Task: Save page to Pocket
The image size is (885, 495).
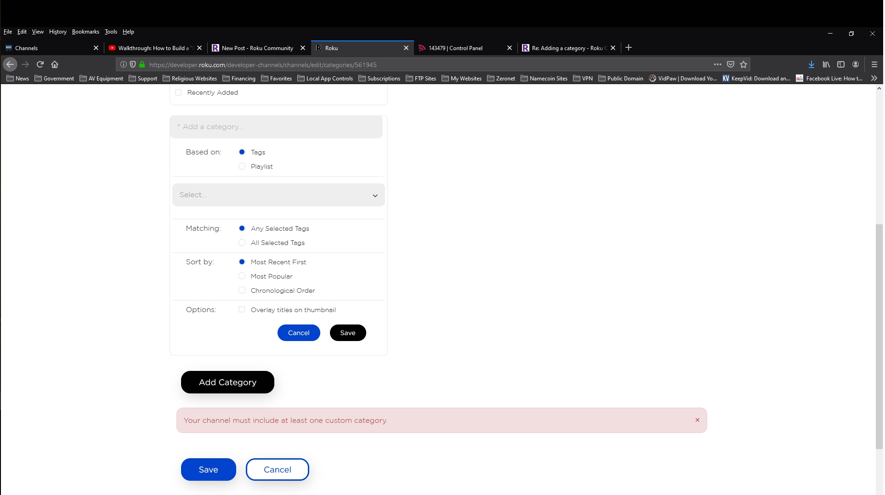Action: point(731,64)
